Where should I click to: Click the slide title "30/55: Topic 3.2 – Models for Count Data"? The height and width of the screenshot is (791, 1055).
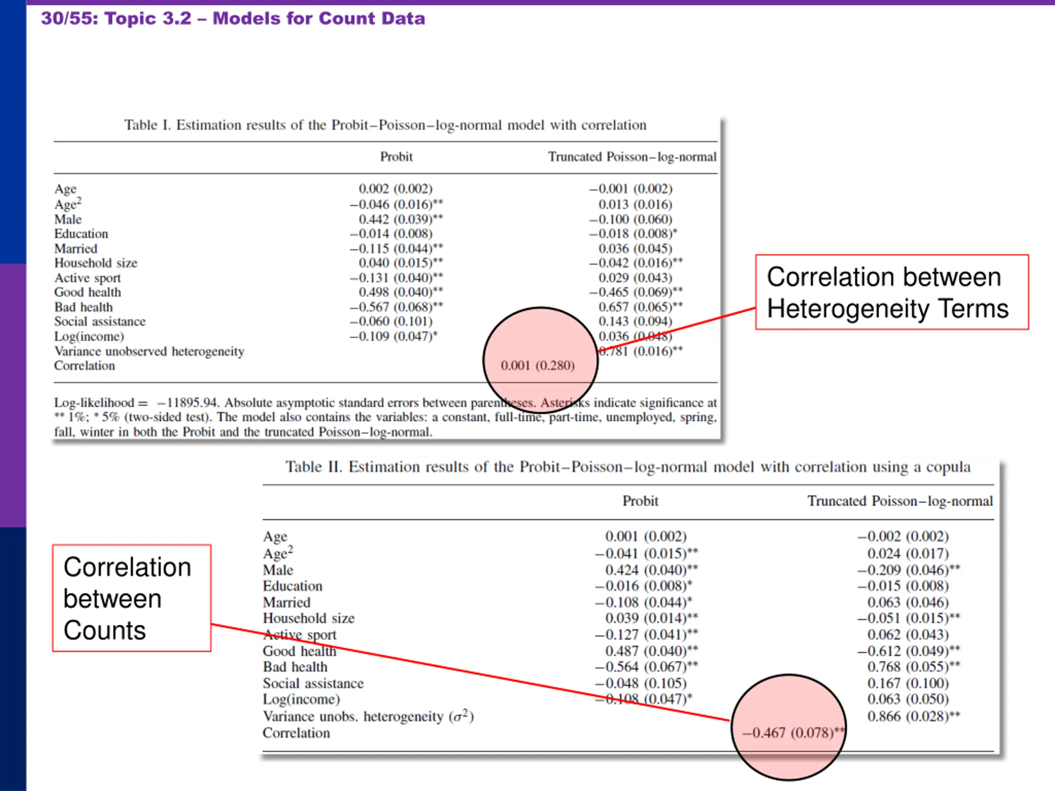click(x=233, y=18)
